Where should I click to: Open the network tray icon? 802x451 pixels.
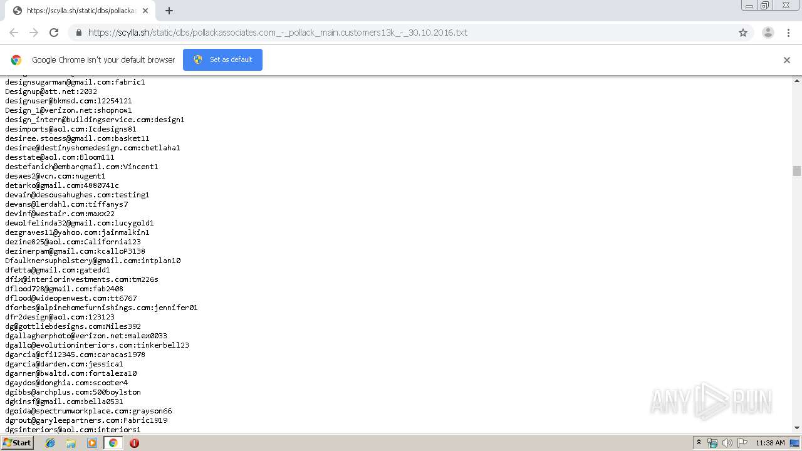(x=712, y=443)
